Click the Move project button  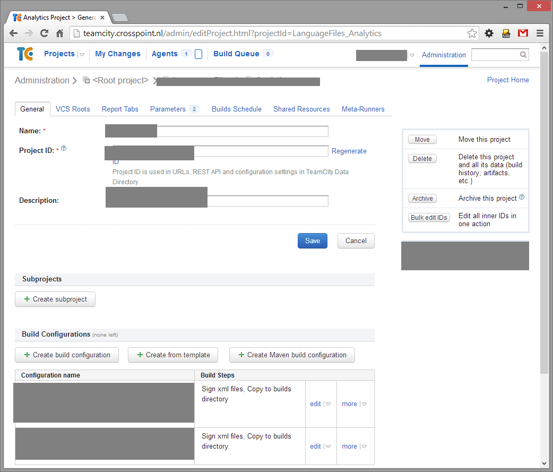tap(422, 139)
